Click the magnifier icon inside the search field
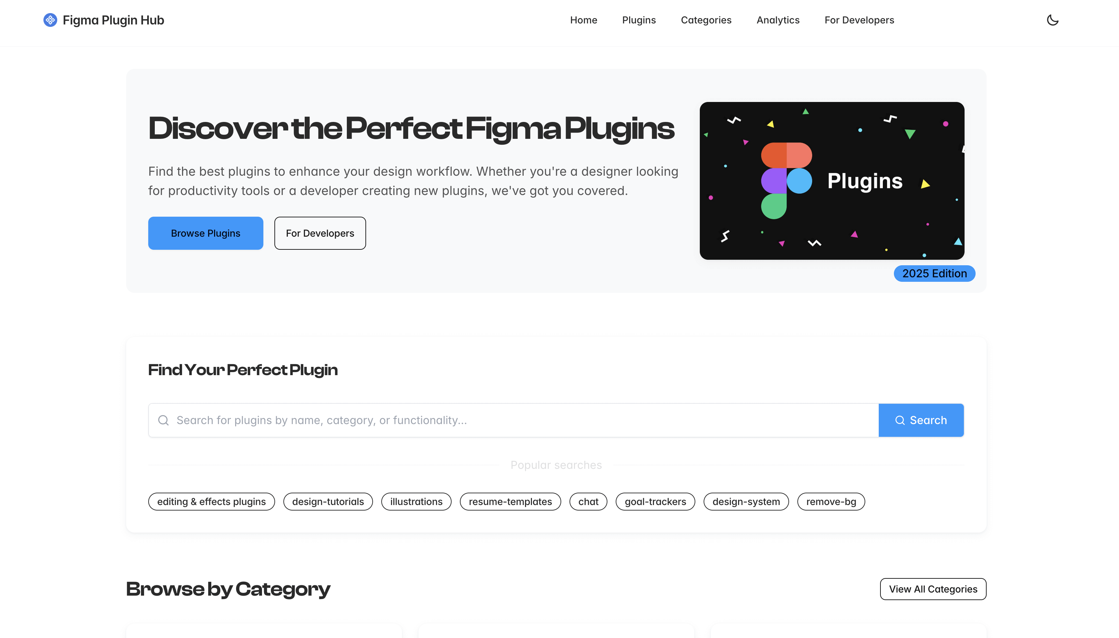 click(x=163, y=420)
